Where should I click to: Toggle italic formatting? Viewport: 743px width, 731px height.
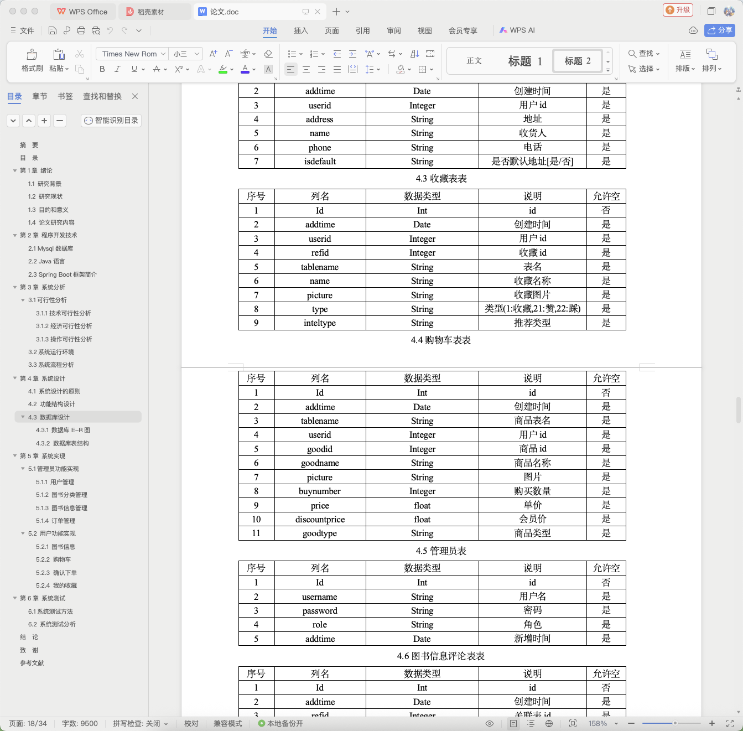click(117, 69)
